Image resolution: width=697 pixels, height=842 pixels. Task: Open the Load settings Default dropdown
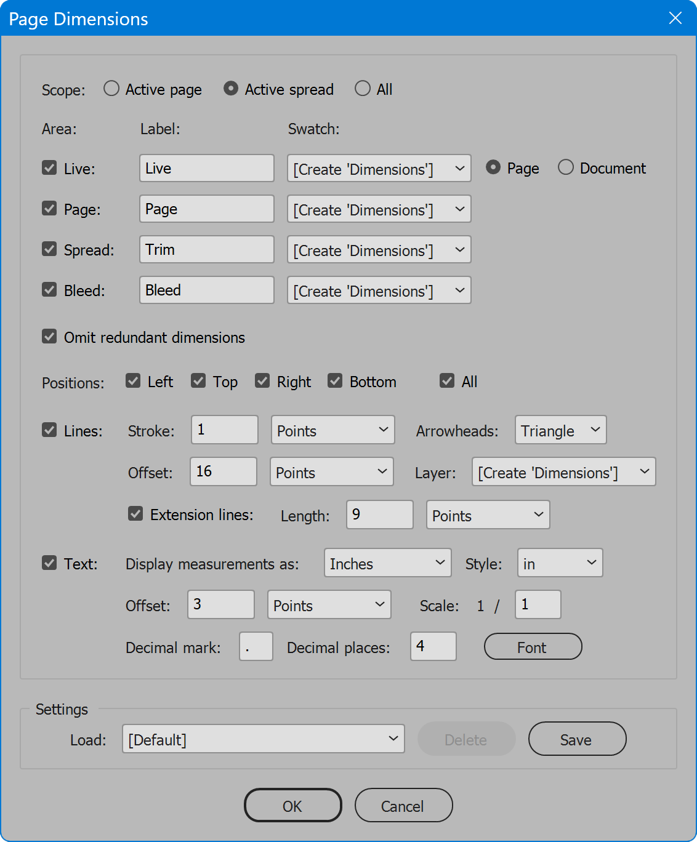[x=264, y=739]
